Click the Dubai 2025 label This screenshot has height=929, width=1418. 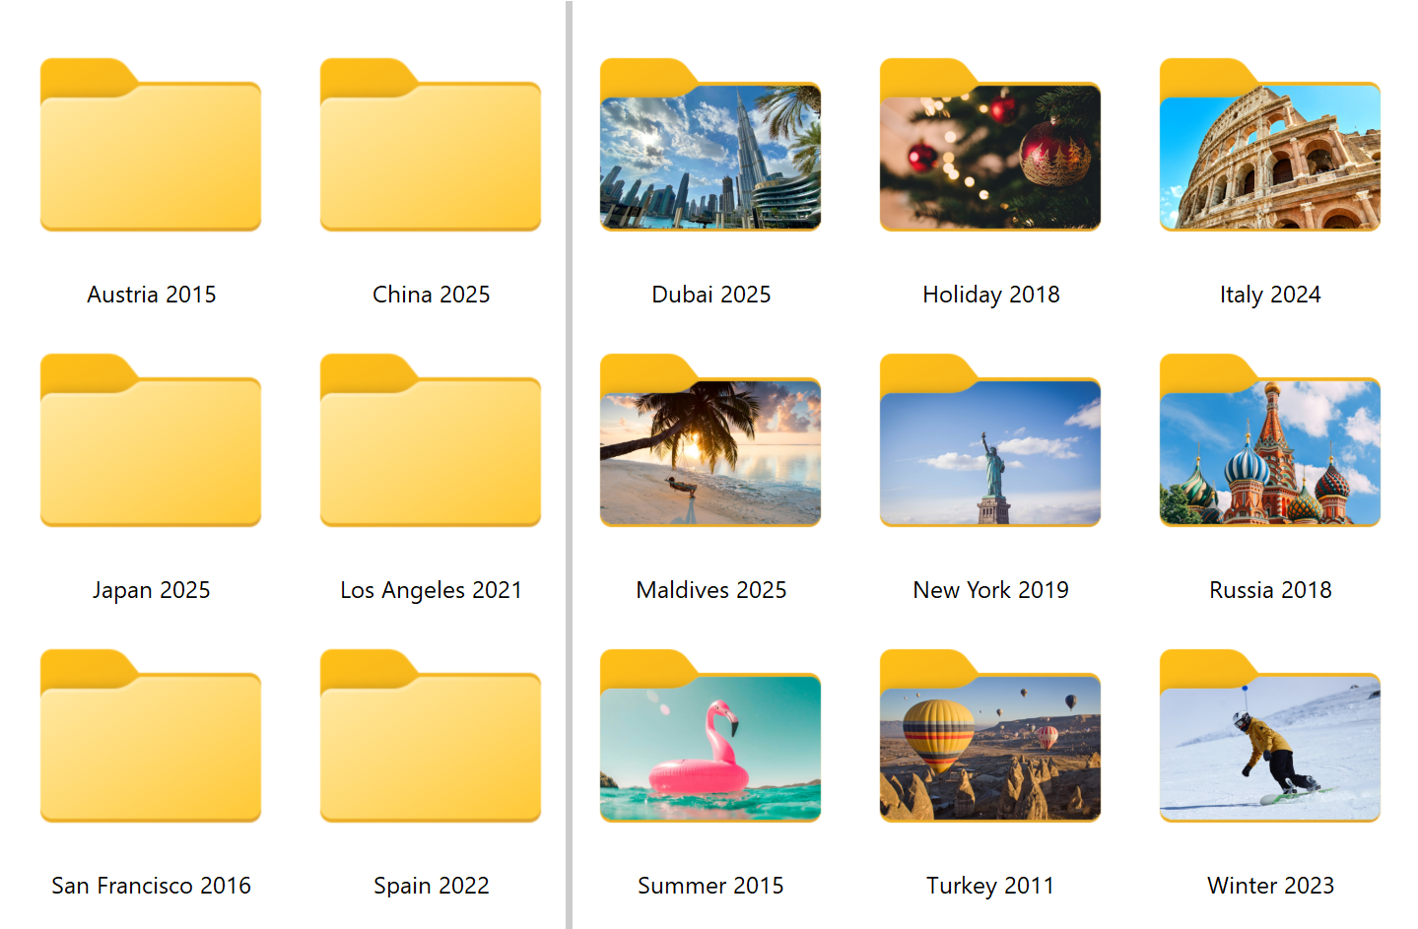709,294
